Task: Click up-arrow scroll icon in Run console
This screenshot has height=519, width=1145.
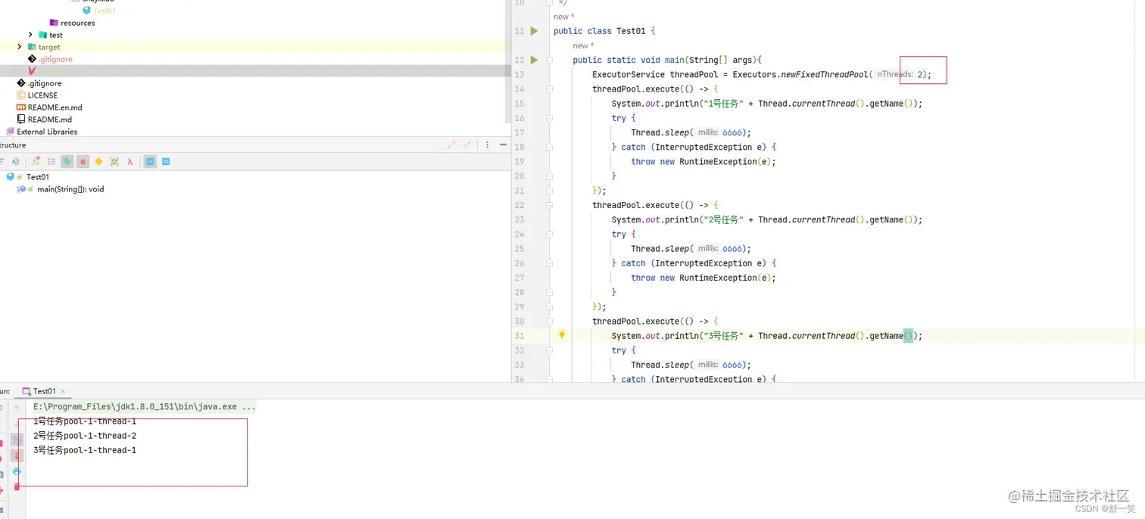Action: (x=17, y=409)
